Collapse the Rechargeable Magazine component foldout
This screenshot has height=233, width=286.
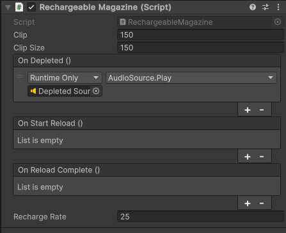click(8, 8)
